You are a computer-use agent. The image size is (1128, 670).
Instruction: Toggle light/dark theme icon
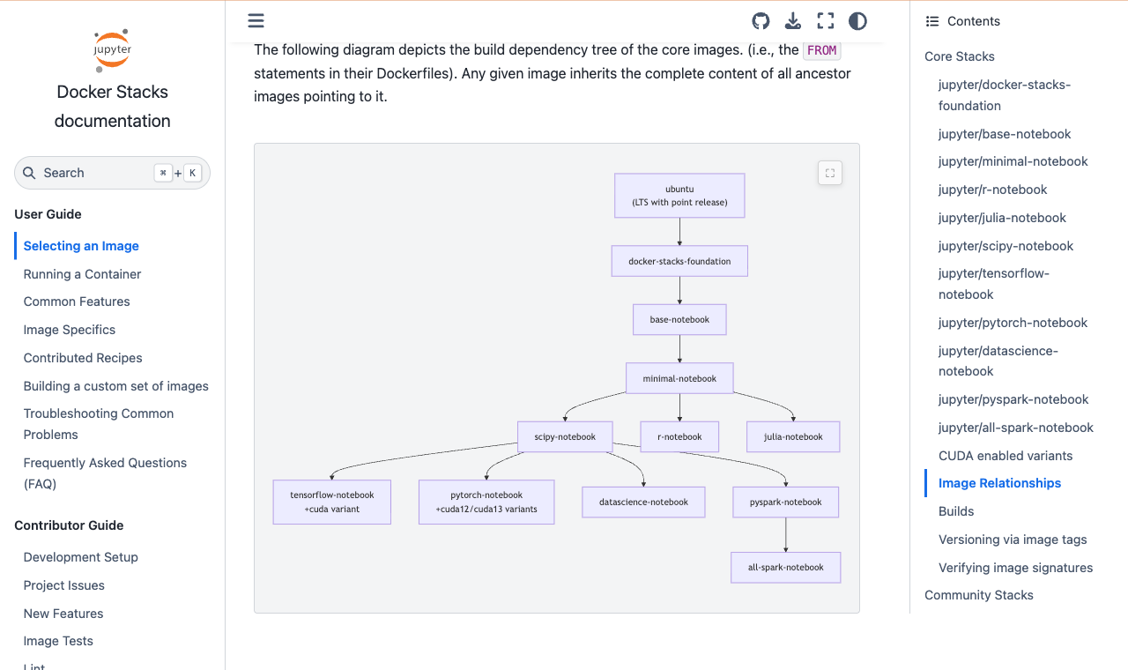point(857,21)
